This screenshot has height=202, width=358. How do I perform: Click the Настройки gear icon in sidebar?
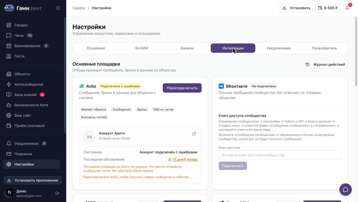(9, 164)
